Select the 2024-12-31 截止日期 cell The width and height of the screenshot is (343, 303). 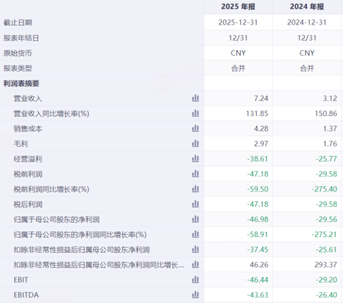[x=307, y=23]
